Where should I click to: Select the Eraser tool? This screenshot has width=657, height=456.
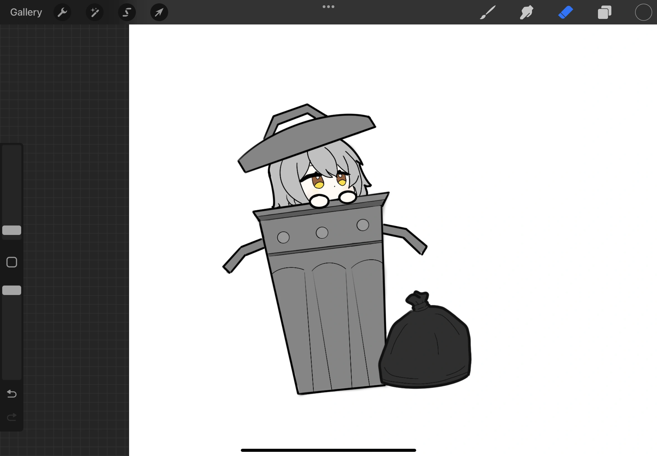[x=565, y=12]
